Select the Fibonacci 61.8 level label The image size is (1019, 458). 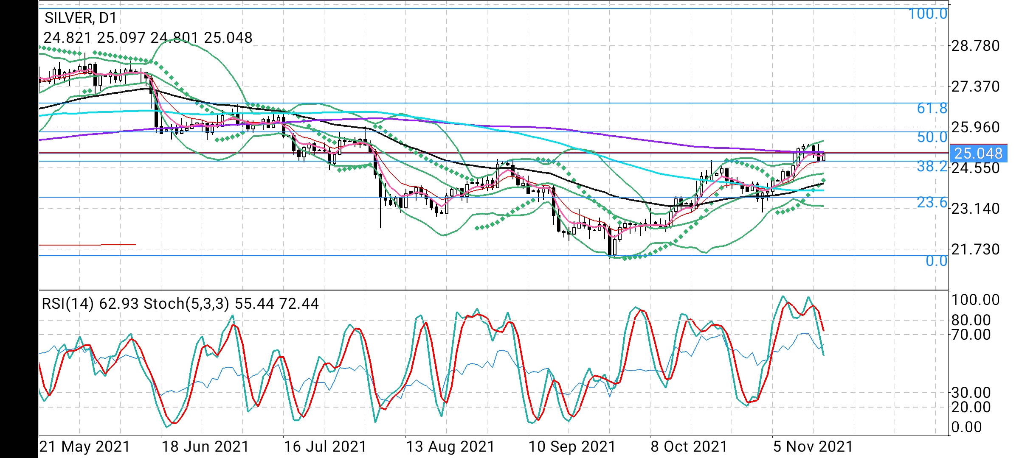932,109
